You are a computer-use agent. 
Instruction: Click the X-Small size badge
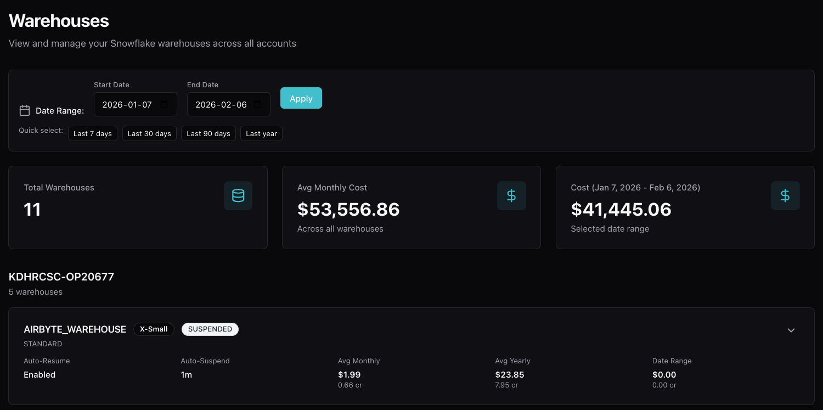(x=154, y=329)
